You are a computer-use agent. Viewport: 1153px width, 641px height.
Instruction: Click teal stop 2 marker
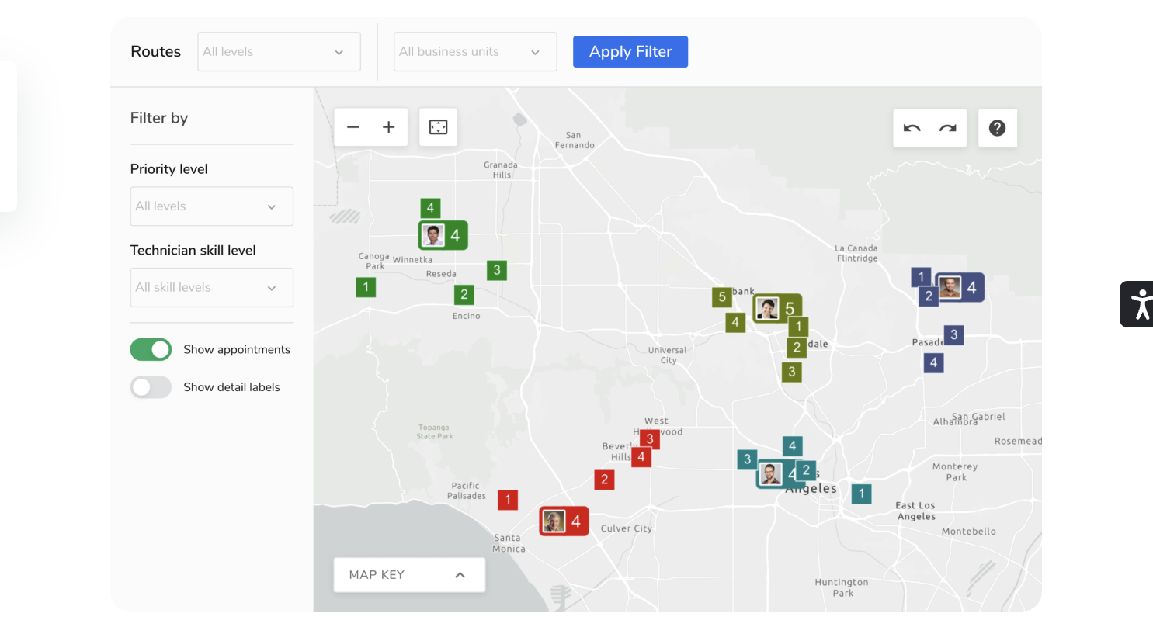coord(806,470)
